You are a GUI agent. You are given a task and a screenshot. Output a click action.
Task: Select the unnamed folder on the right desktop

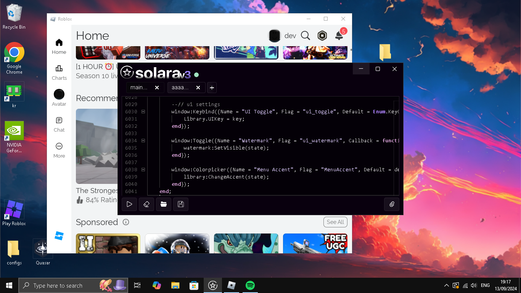[x=385, y=52]
